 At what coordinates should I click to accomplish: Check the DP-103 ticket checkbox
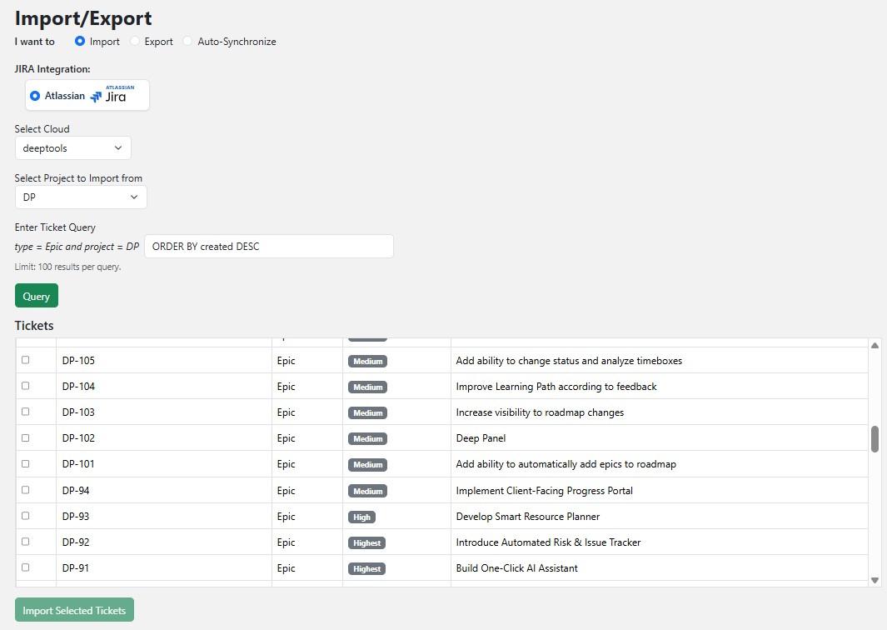pos(26,412)
